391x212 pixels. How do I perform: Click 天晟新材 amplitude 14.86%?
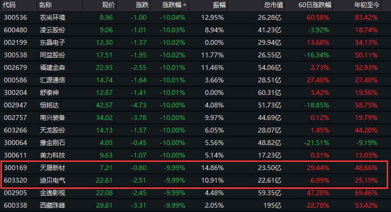[x=213, y=168]
